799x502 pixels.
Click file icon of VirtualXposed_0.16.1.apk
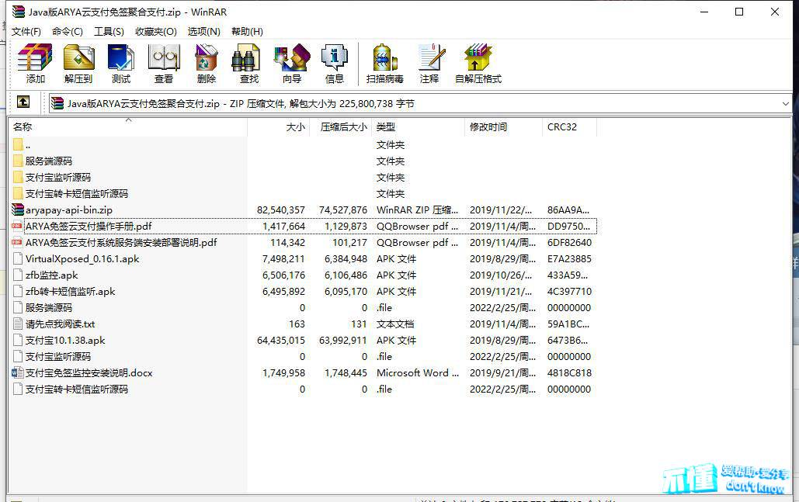coord(18,258)
